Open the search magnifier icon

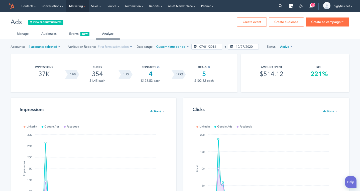[281, 6]
